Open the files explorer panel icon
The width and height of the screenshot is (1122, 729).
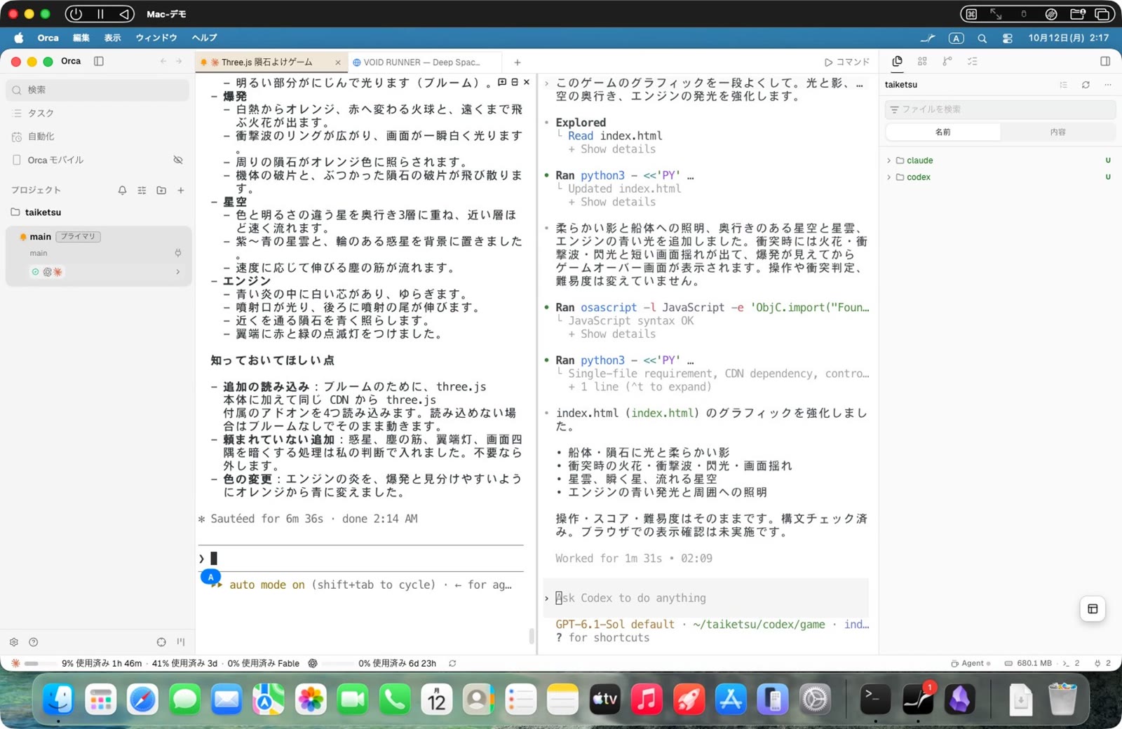(897, 62)
